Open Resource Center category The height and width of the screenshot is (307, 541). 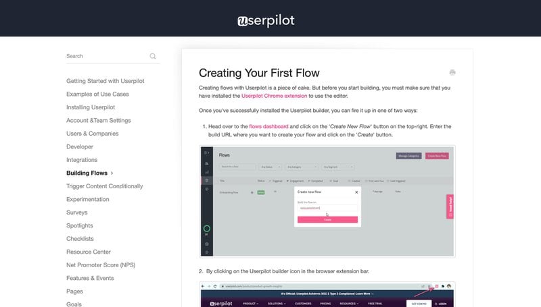(89, 252)
